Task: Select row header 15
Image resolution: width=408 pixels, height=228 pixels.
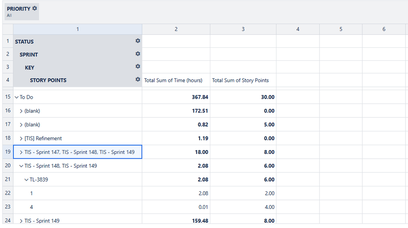Action: click(x=8, y=97)
